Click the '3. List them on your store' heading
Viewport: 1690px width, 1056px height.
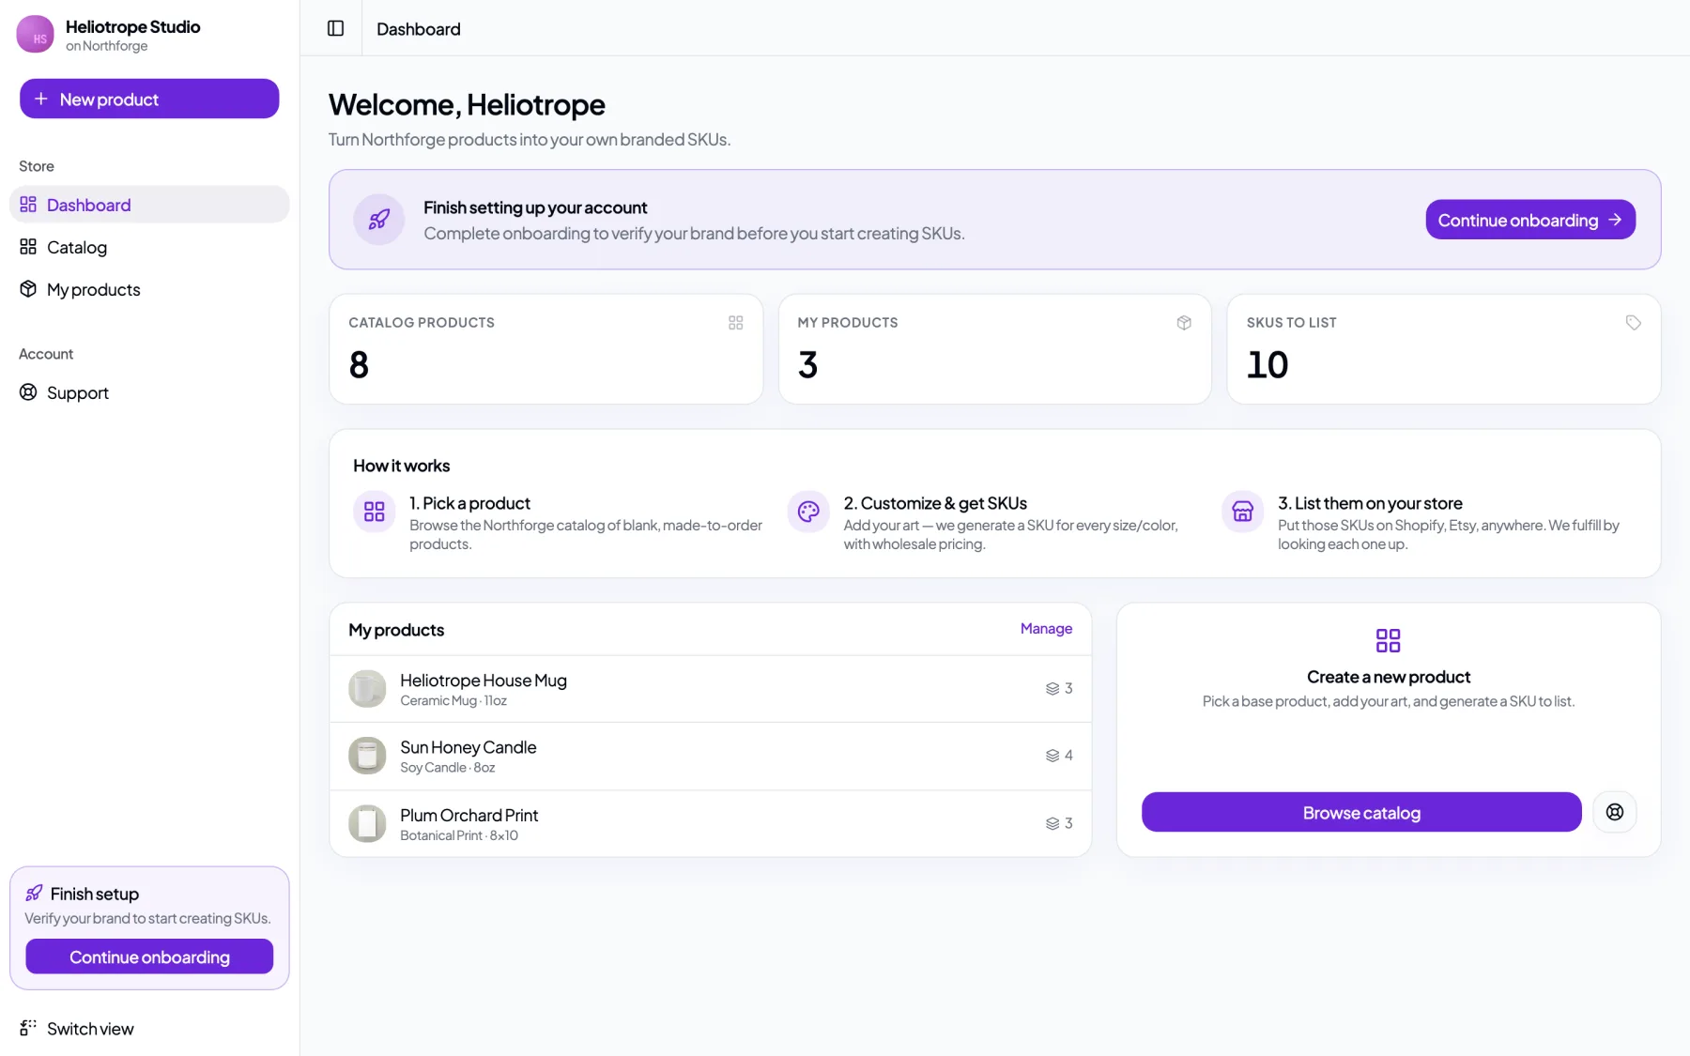point(1370,503)
